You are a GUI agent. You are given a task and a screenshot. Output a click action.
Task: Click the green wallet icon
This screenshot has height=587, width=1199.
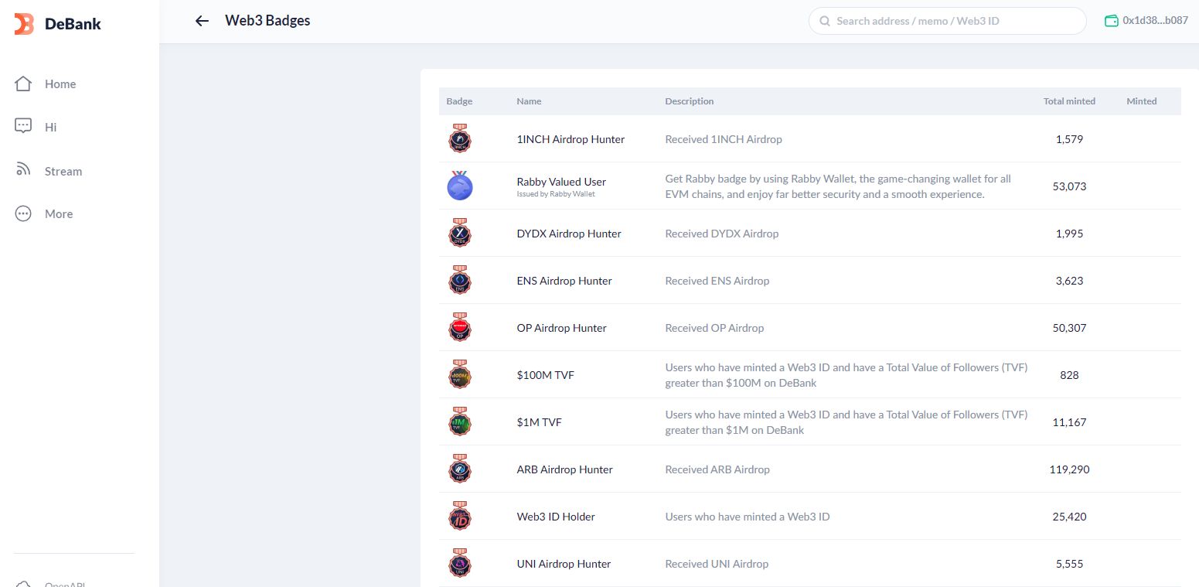(x=1112, y=21)
